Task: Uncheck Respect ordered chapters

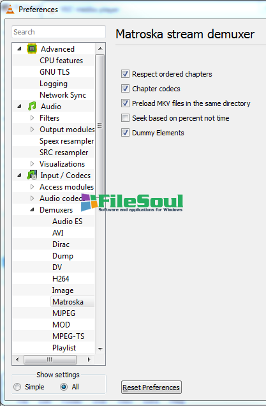Action: pos(125,74)
